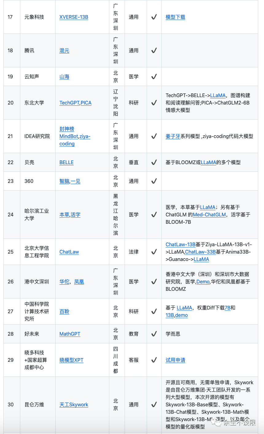Select the 云知声 company cell

pos(38,77)
